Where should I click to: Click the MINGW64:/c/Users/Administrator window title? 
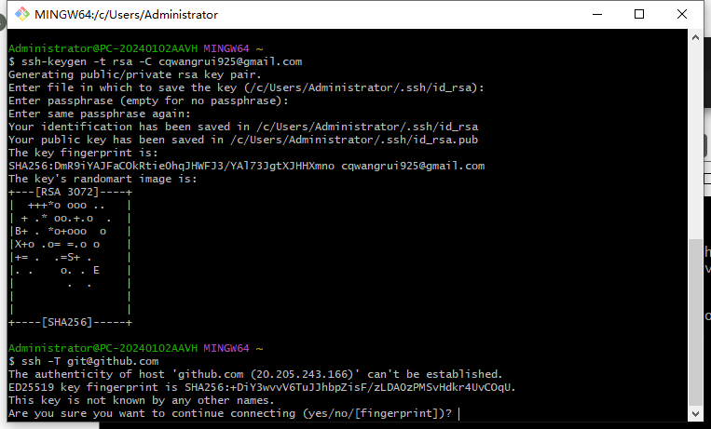point(126,15)
